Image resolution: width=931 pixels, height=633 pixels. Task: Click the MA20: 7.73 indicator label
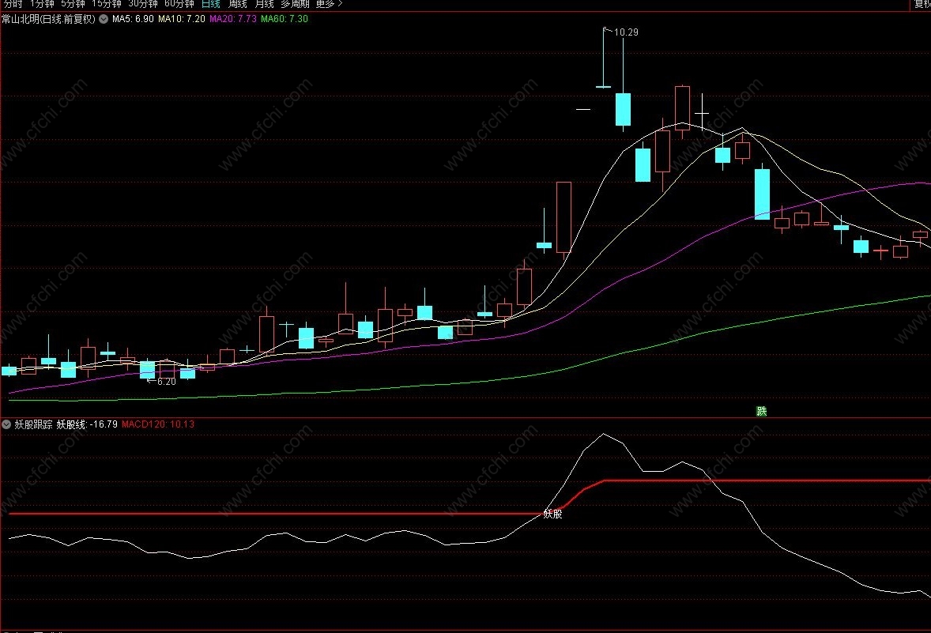click(x=233, y=19)
